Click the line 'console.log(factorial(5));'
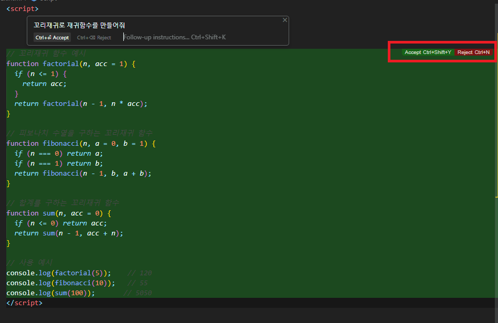498x323 pixels. click(59, 273)
